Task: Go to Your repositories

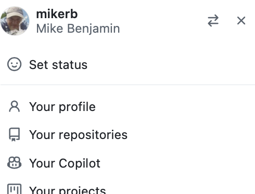Action: (x=127, y=135)
